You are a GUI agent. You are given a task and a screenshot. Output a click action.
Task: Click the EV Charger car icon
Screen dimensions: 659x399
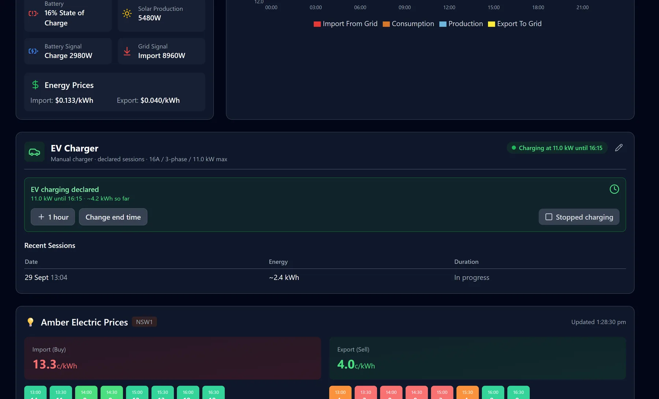coord(34,152)
